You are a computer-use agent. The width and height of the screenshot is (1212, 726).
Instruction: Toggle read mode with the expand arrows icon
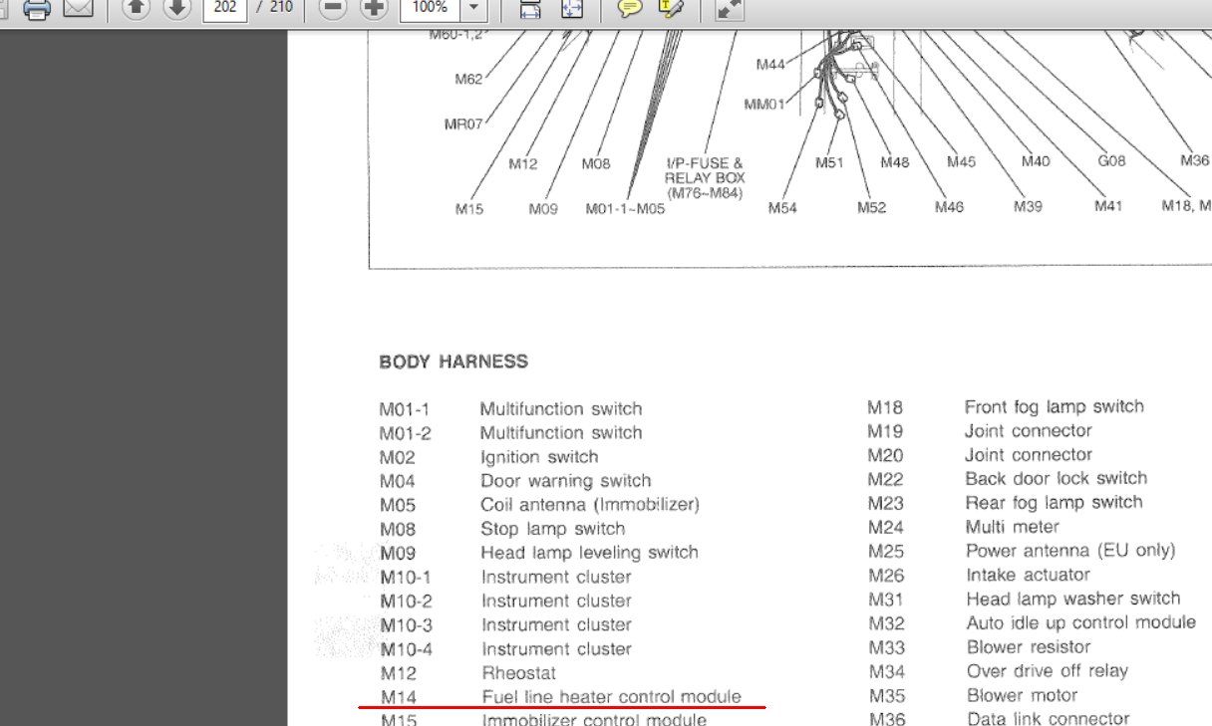point(730,9)
